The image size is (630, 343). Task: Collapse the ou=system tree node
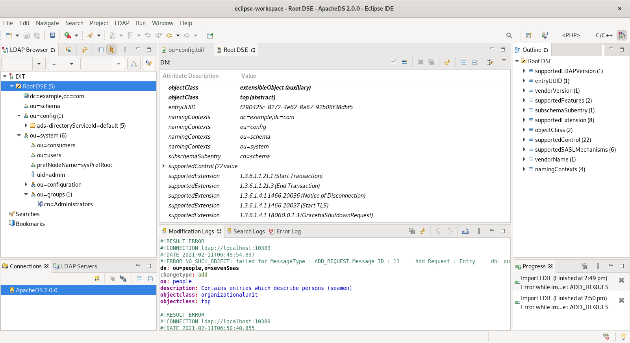click(19, 136)
